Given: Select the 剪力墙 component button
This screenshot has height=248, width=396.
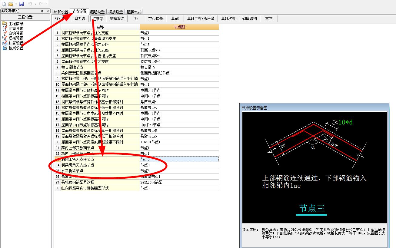Looking at the screenshot, I should point(80,18).
